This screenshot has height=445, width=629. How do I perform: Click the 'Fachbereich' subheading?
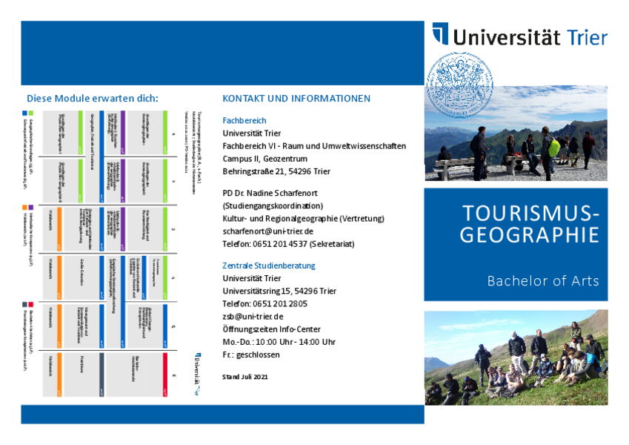(x=244, y=120)
